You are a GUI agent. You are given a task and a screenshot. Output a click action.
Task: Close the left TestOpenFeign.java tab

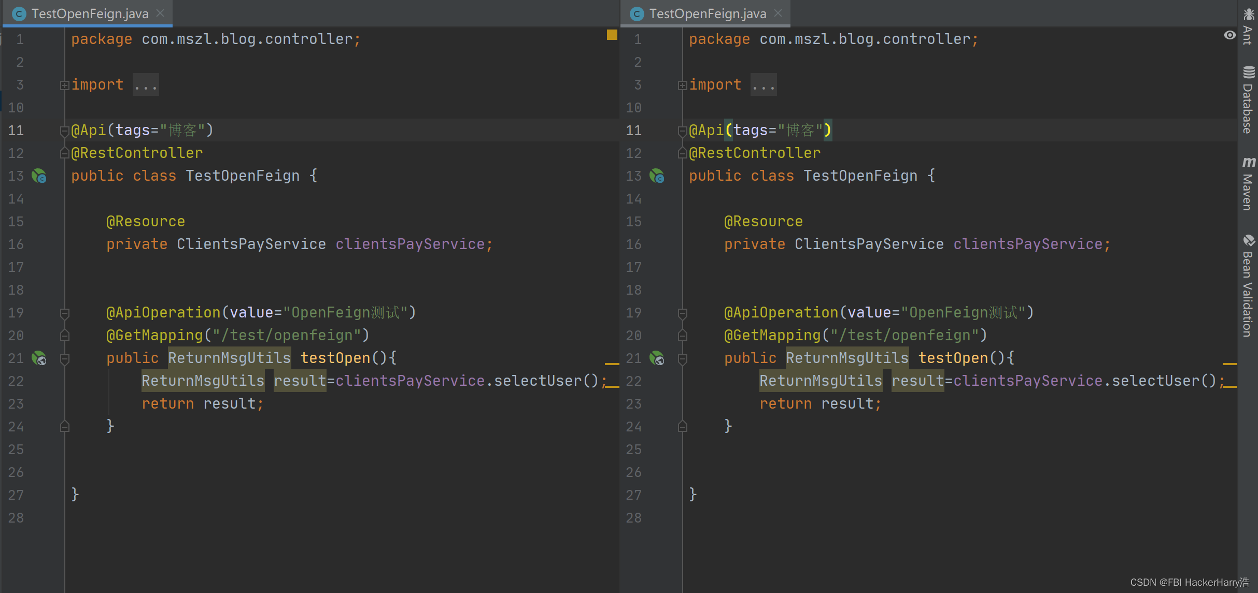click(161, 13)
